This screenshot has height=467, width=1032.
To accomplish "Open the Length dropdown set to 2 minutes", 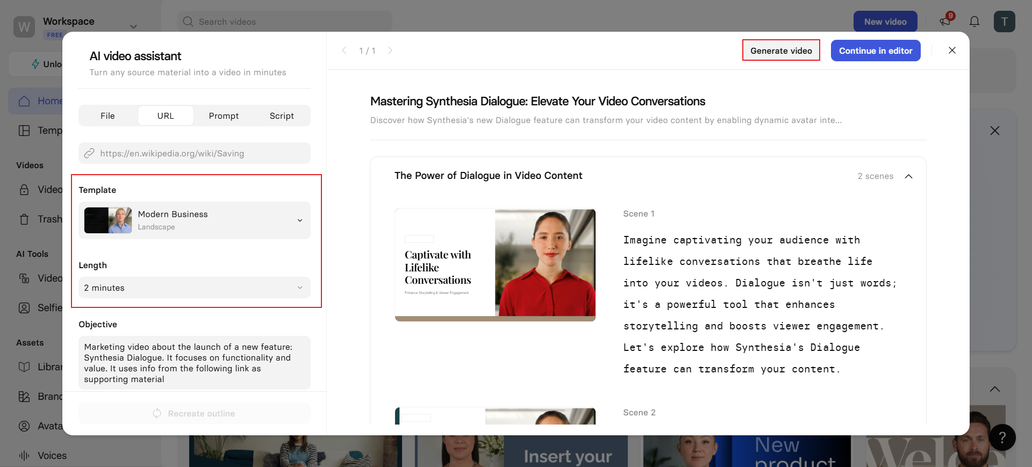I will 195,288.
